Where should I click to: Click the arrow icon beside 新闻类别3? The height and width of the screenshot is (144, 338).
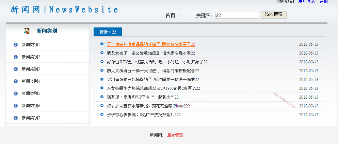tap(16, 69)
